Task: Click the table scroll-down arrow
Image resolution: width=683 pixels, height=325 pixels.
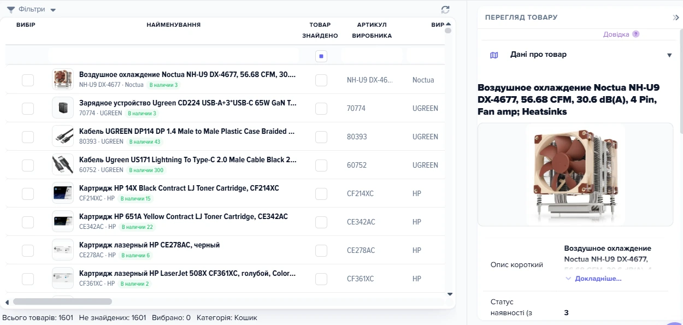Action: click(450, 294)
